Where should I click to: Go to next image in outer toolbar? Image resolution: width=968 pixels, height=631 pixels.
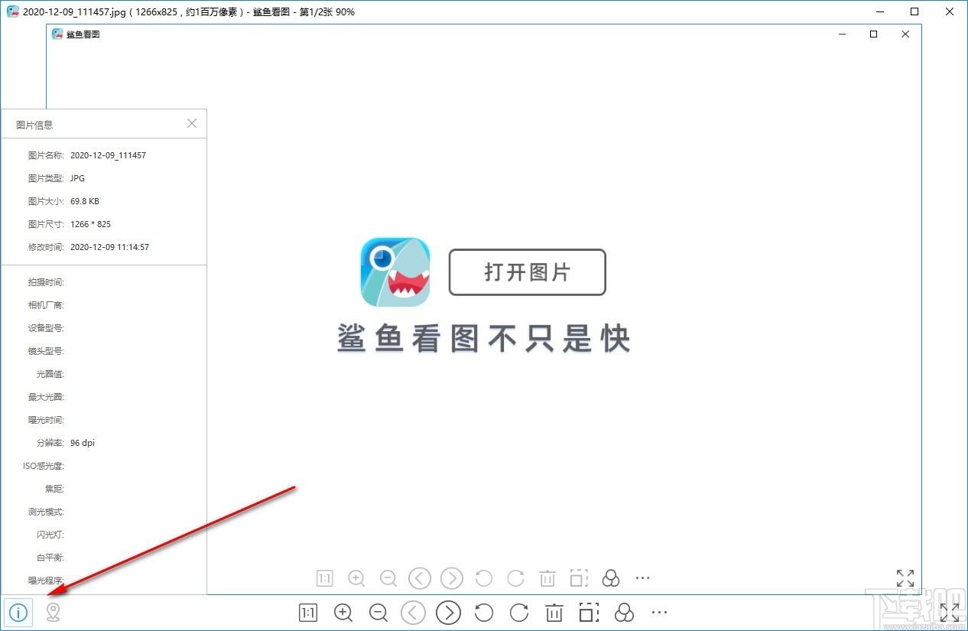pos(449,613)
